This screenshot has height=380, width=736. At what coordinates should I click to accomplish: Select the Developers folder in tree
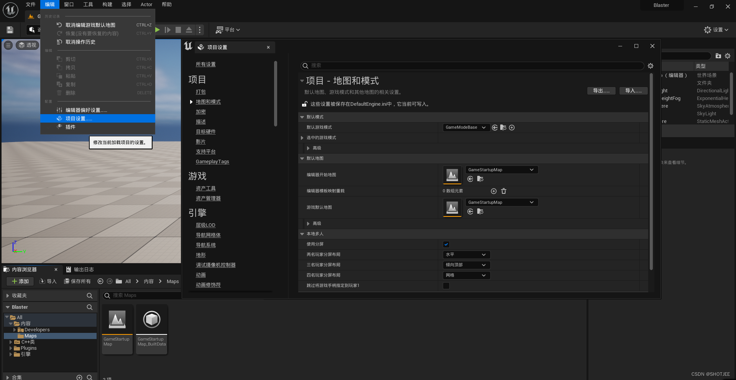(x=37, y=330)
